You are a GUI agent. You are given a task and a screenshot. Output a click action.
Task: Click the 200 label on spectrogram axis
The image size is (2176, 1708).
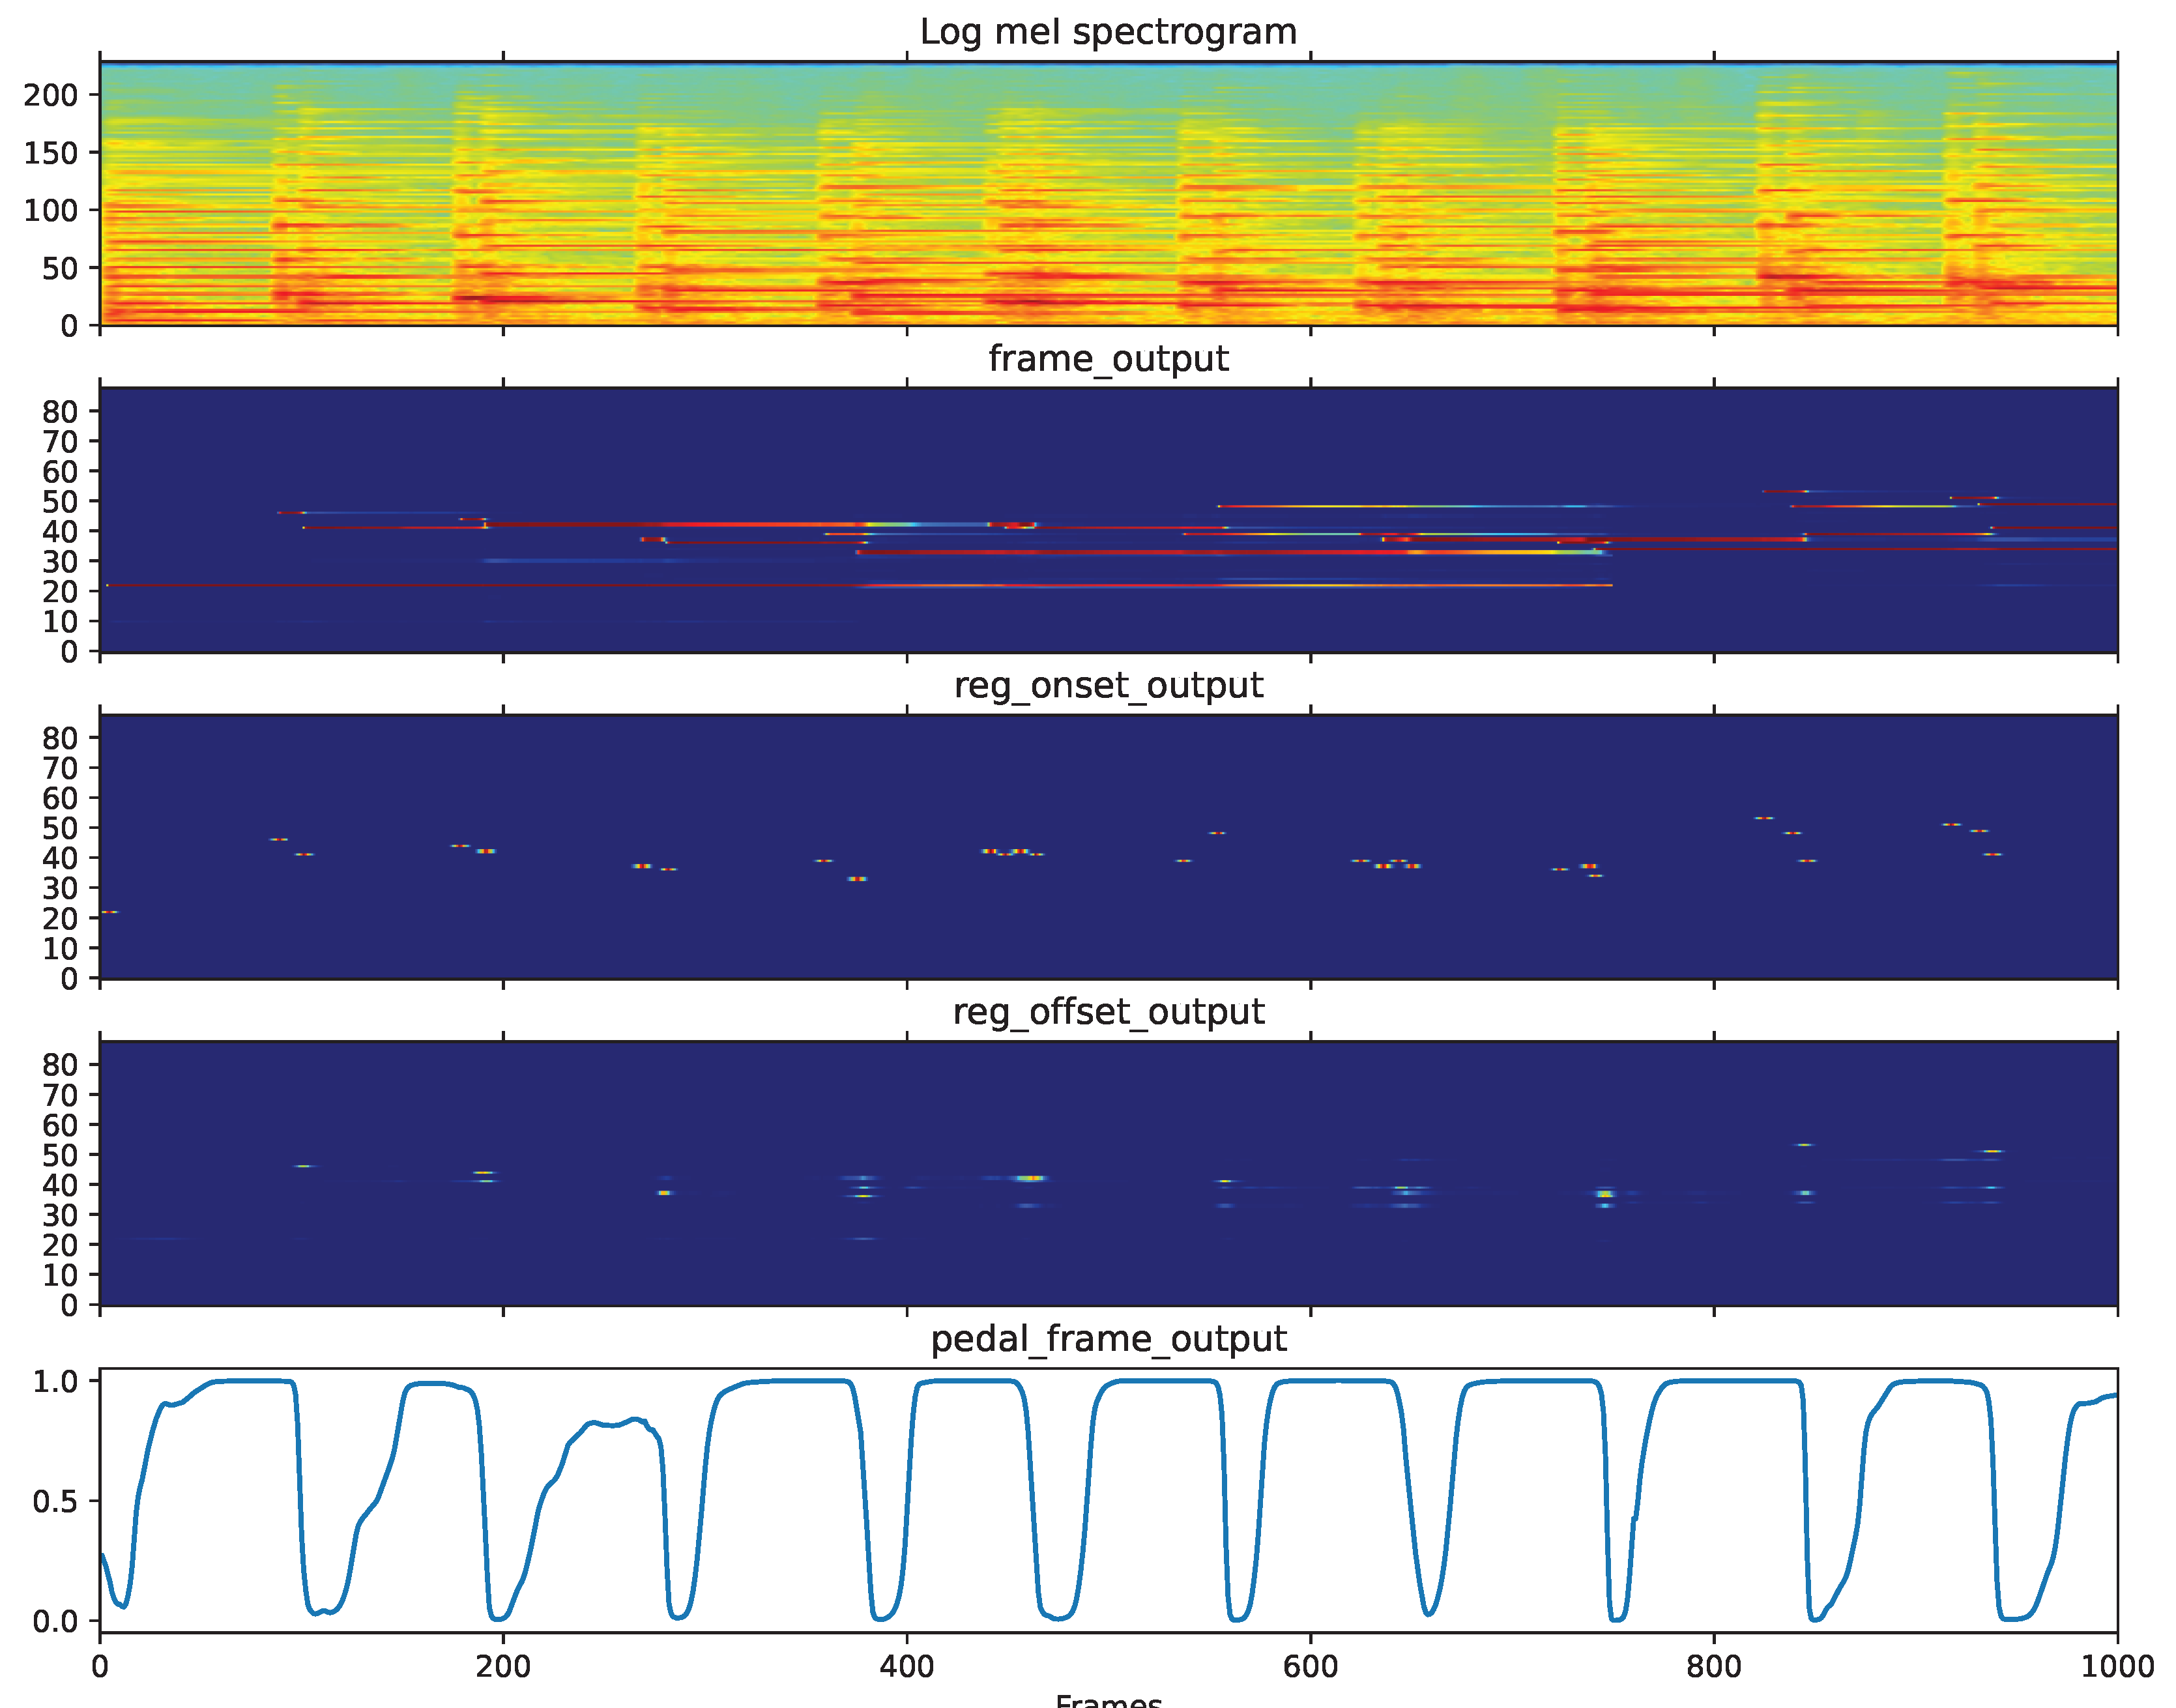[x=50, y=95]
